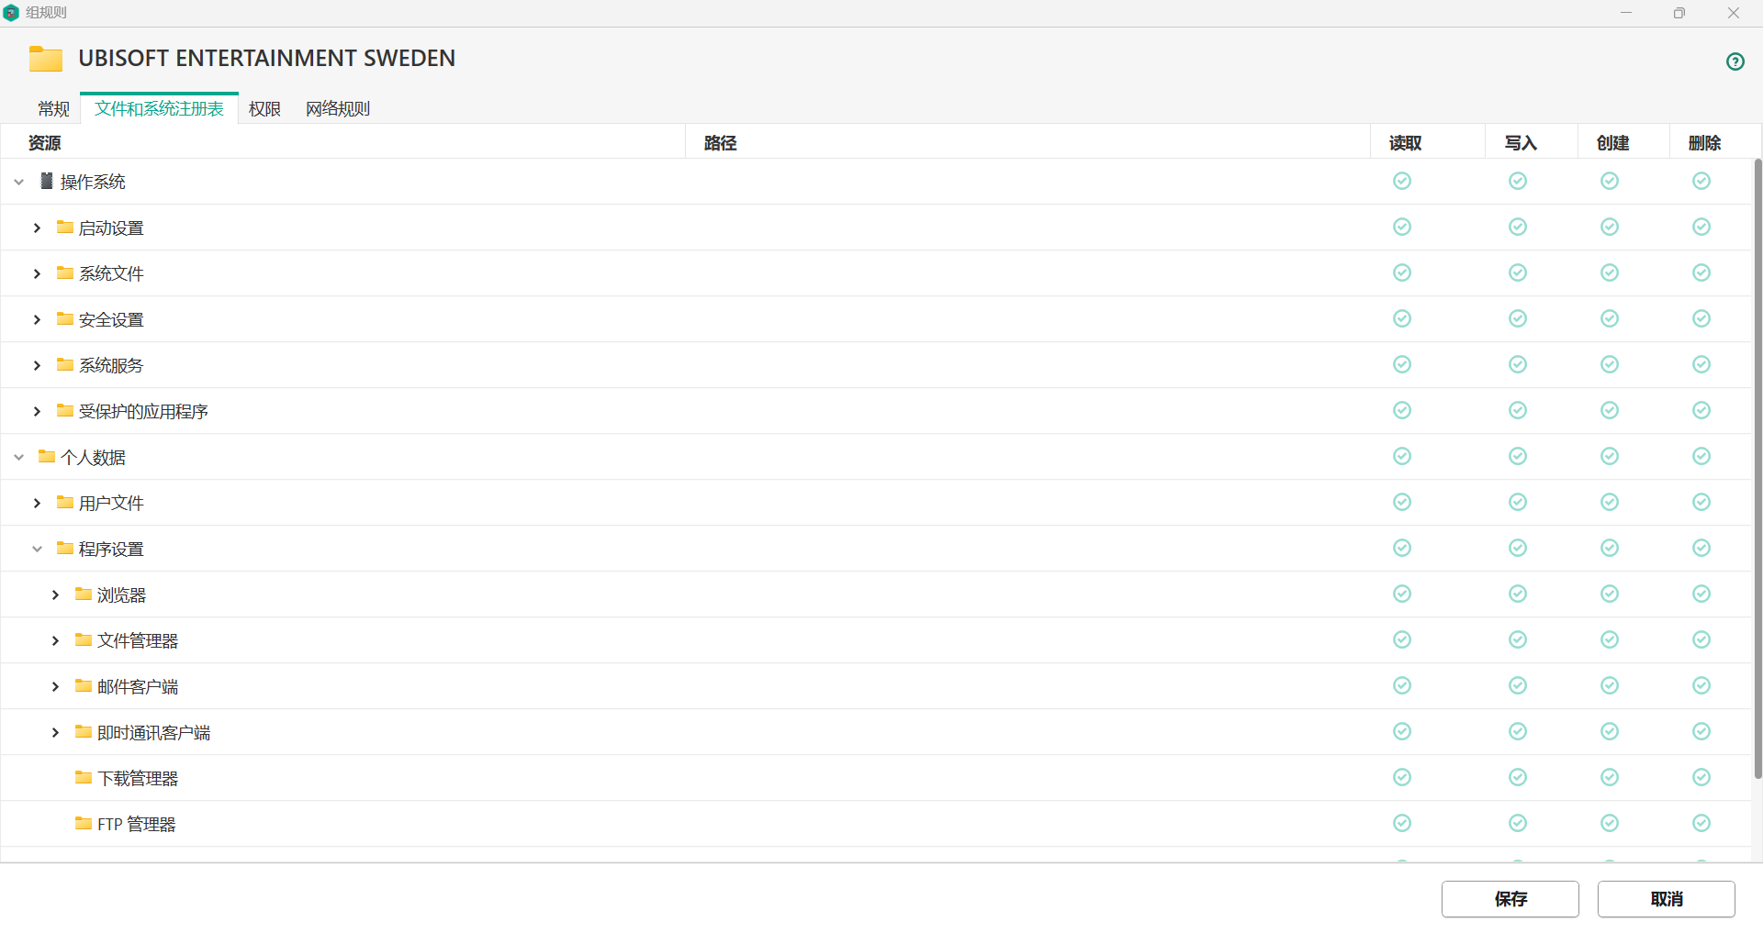Collapse the 程序设置 tree node
Image resolution: width=1763 pixels, height=933 pixels.
[37, 549]
